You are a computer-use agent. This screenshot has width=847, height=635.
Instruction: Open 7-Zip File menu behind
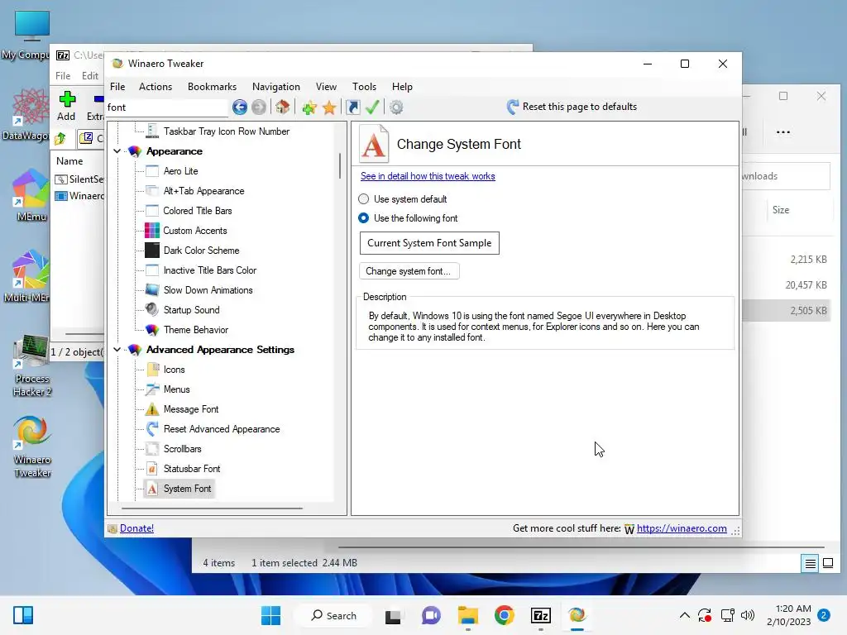63,76
